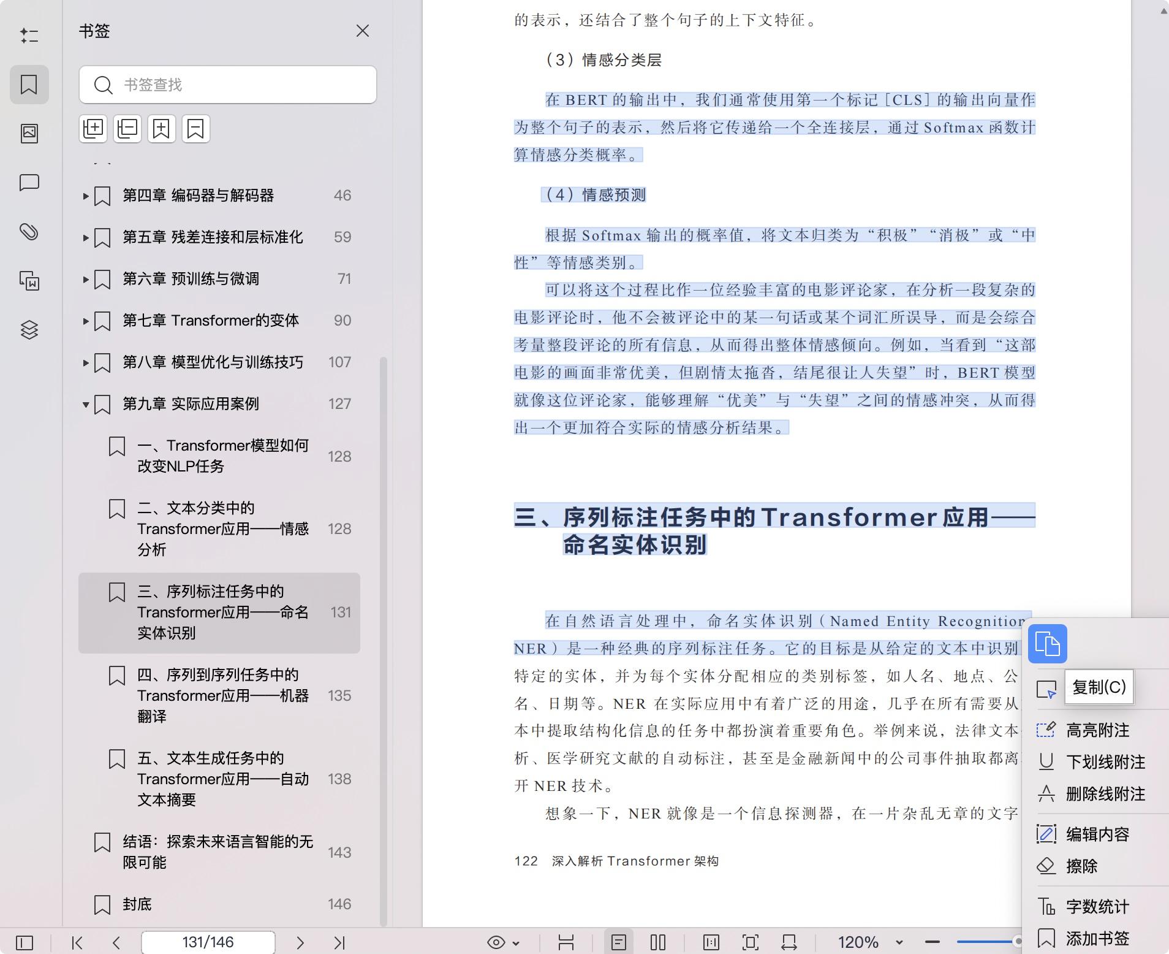The height and width of the screenshot is (954, 1169).
Task: Go to the last page
Action: coord(339,942)
